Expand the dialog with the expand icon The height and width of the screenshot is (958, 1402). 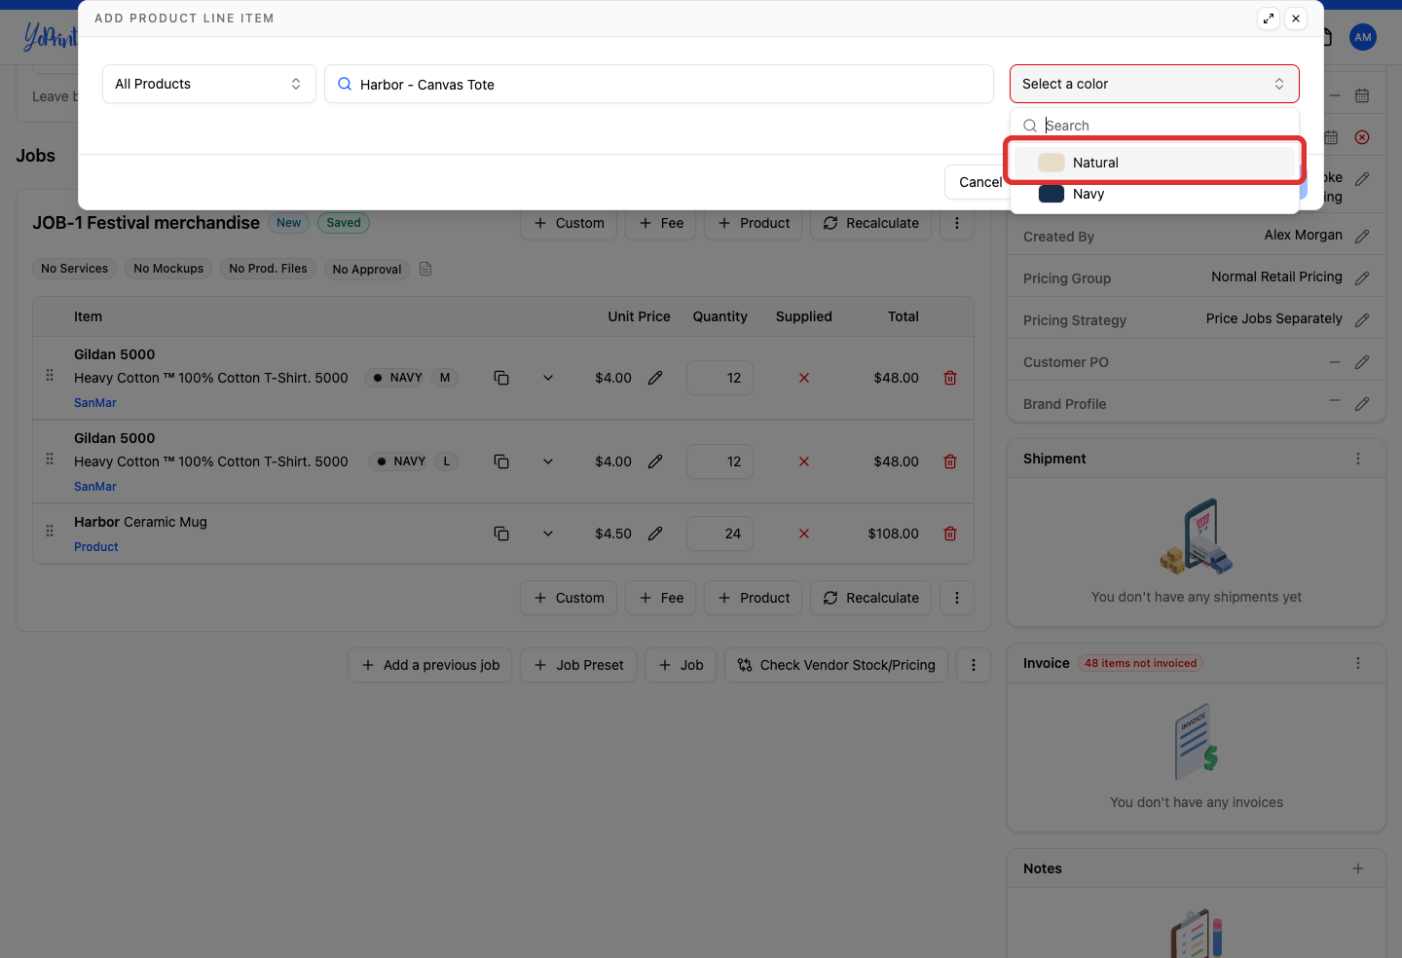(1269, 18)
